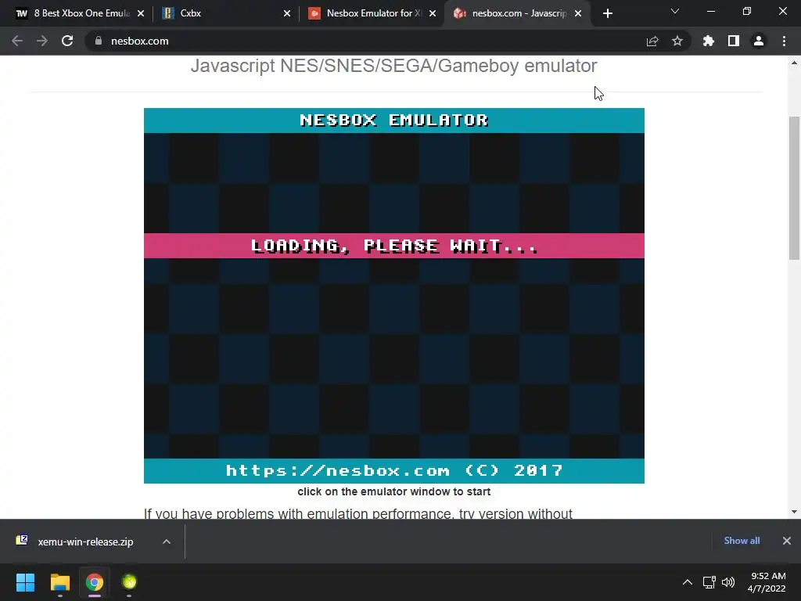Go back to the previous page
The width and height of the screenshot is (801, 601).
17,41
